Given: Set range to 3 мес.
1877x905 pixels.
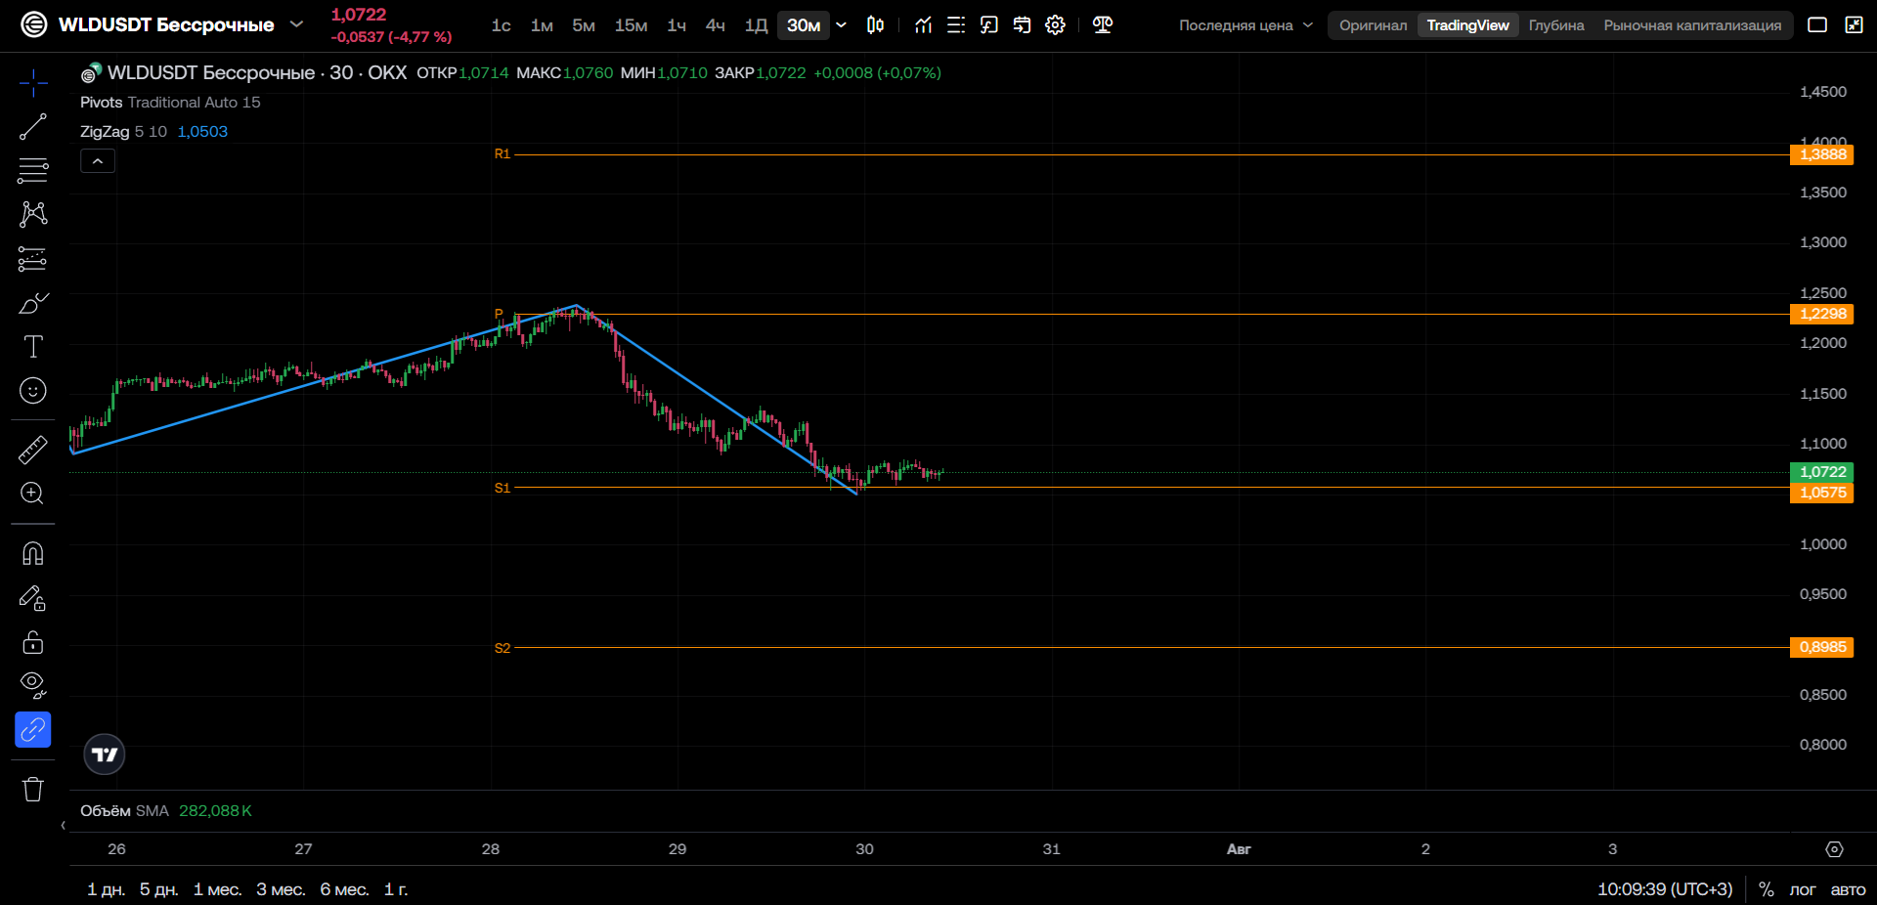Looking at the screenshot, I should (x=281, y=889).
